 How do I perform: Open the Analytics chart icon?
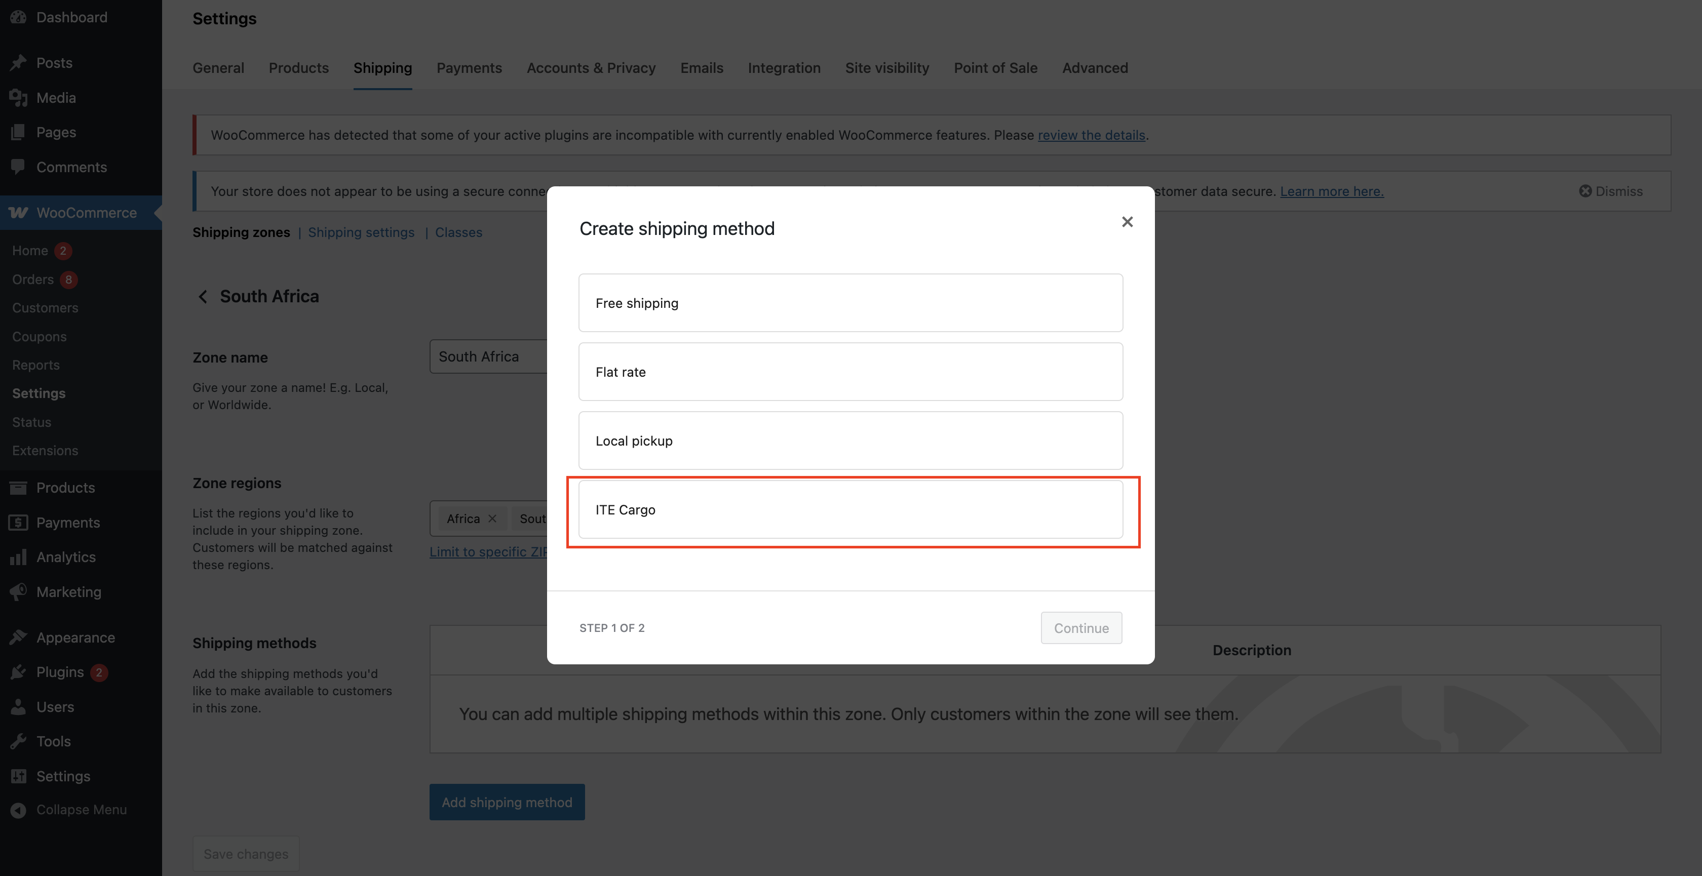(x=18, y=557)
